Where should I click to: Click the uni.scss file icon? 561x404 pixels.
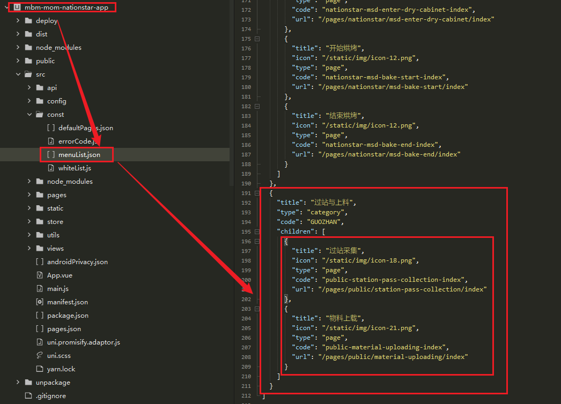(x=40, y=356)
